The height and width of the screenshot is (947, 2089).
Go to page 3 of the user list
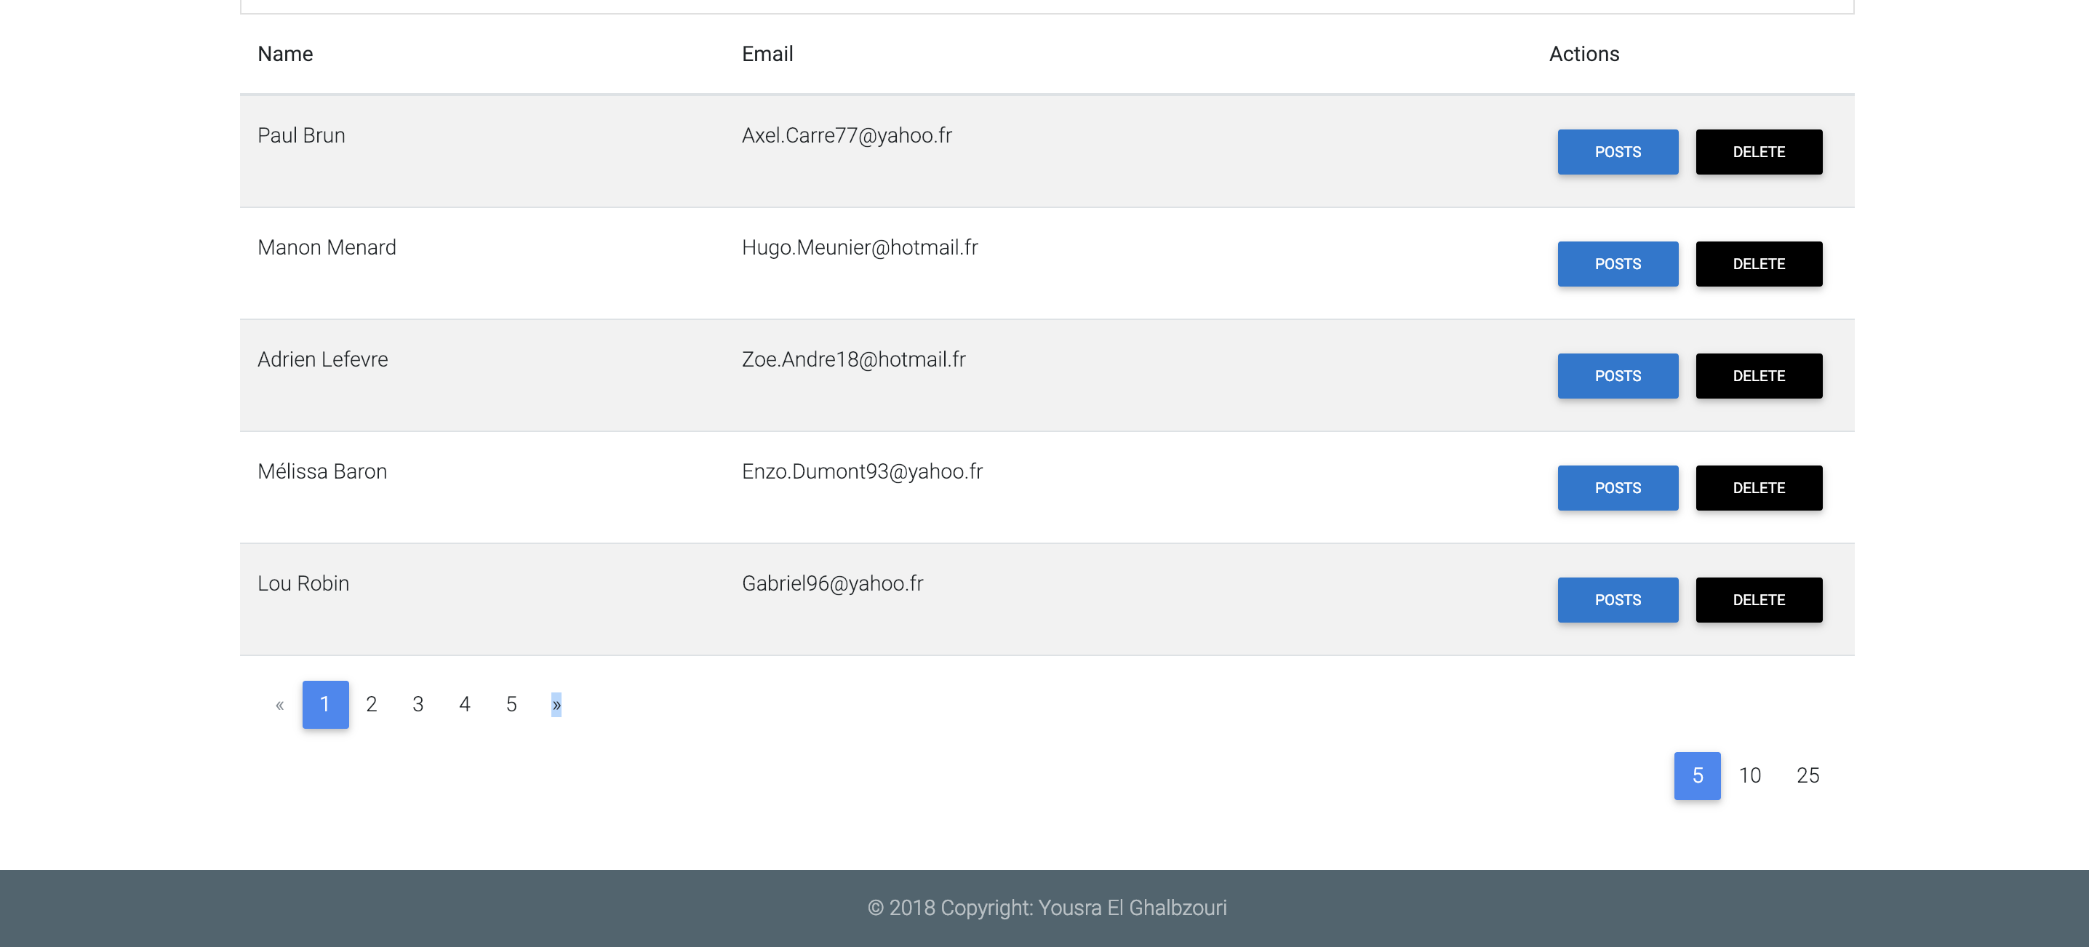tap(418, 704)
